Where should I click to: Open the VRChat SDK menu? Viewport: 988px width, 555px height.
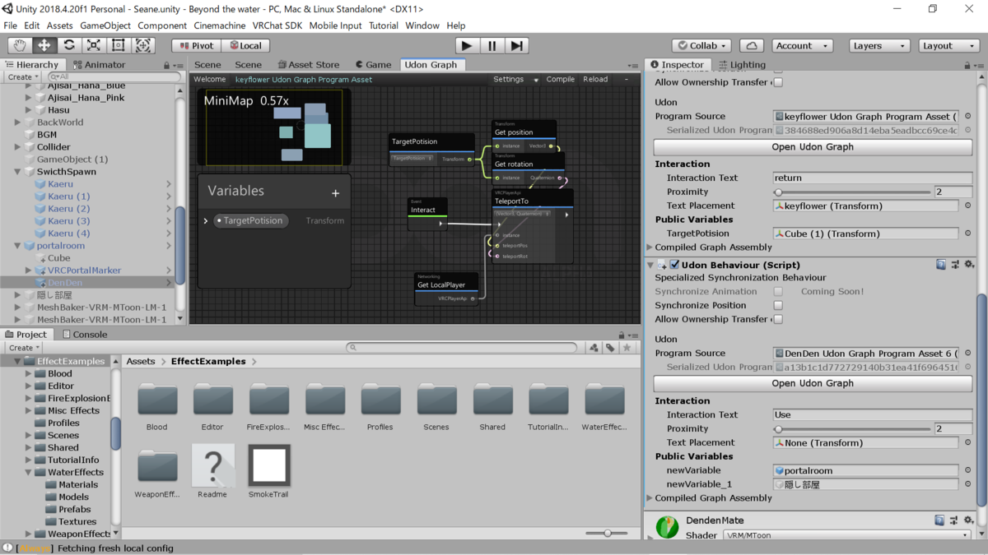[x=277, y=25]
